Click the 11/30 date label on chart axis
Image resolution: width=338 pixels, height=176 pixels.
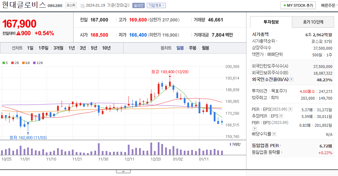(103, 159)
